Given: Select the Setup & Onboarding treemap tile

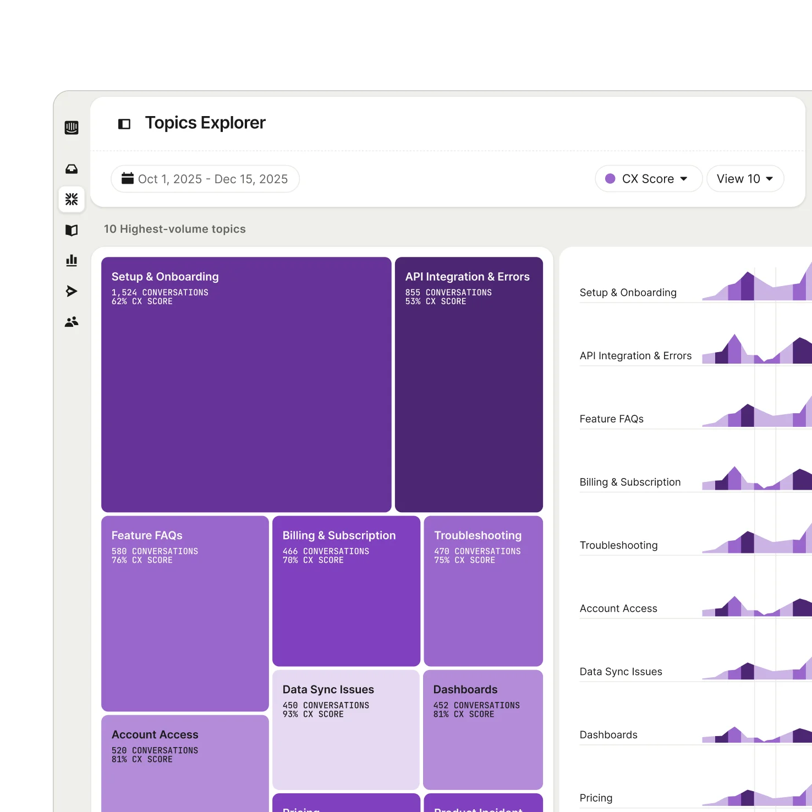Looking at the screenshot, I should pos(246,383).
